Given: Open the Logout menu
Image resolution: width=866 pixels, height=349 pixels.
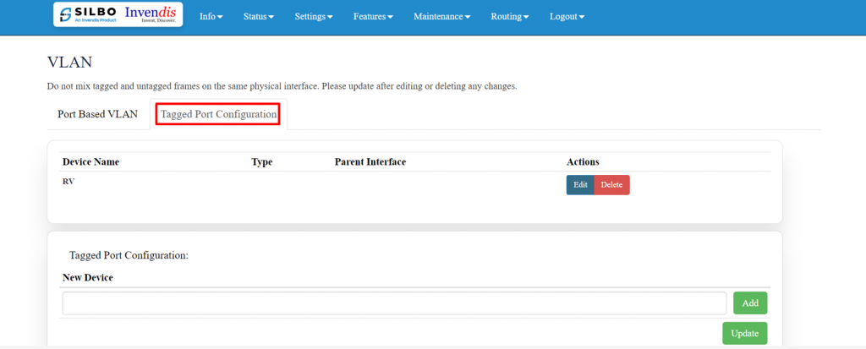Looking at the screenshot, I should [567, 17].
